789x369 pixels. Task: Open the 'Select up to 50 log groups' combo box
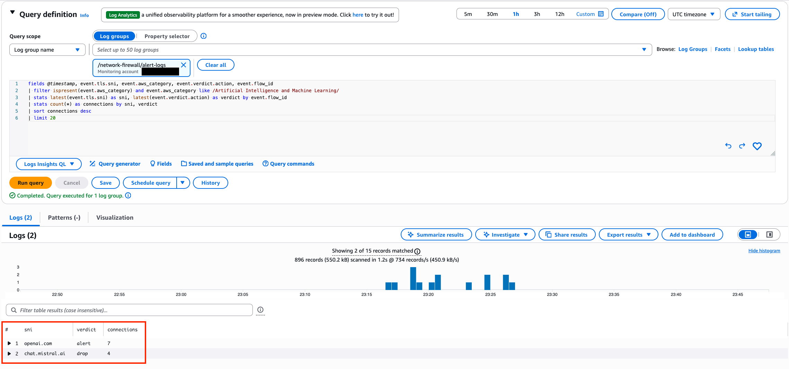point(372,50)
